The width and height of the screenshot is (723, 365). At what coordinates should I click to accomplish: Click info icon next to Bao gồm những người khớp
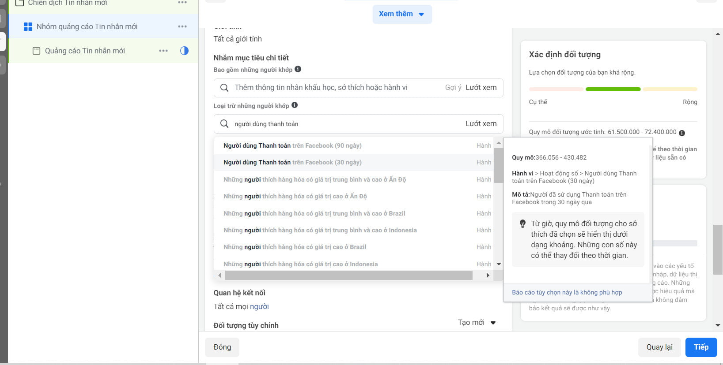(x=298, y=69)
